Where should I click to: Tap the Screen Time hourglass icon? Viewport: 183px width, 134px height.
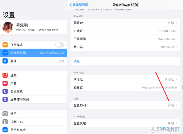[x=5, y=99]
